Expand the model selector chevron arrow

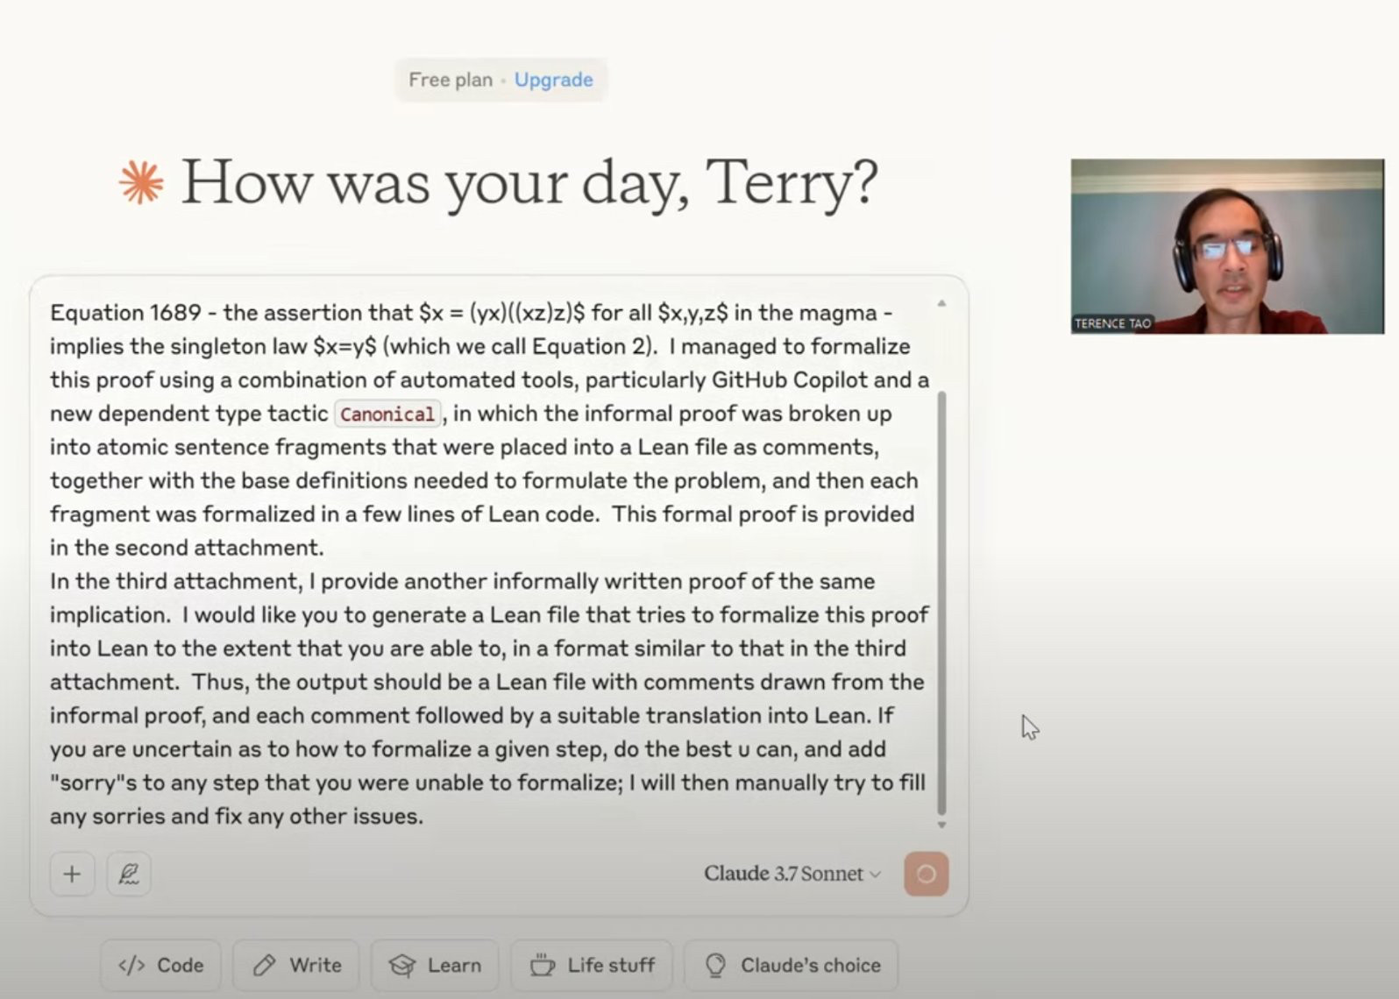[x=875, y=875]
